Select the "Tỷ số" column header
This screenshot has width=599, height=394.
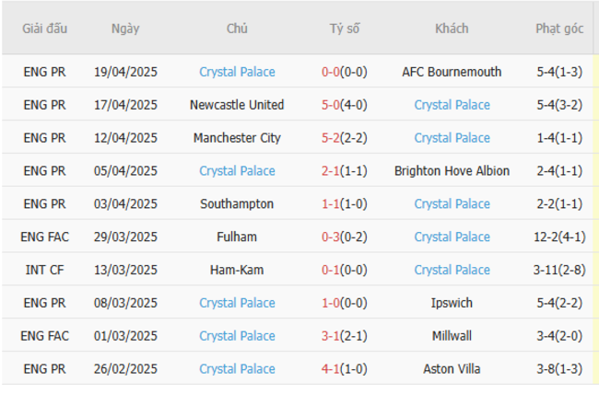pos(345,29)
